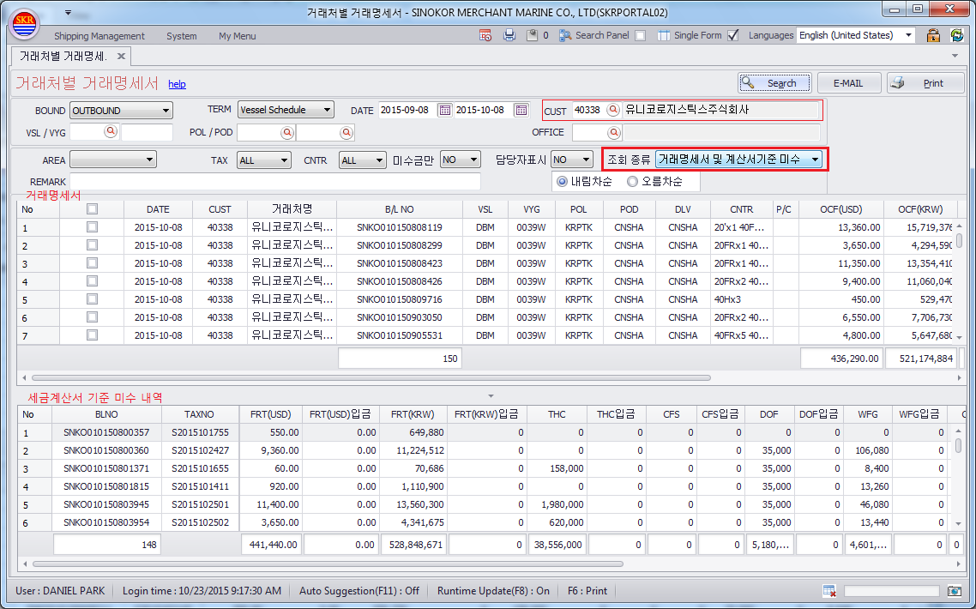The height and width of the screenshot is (609, 976).
Task: Select cell SNKO010150905531 in upper grid
Action: pyautogui.click(x=399, y=335)
